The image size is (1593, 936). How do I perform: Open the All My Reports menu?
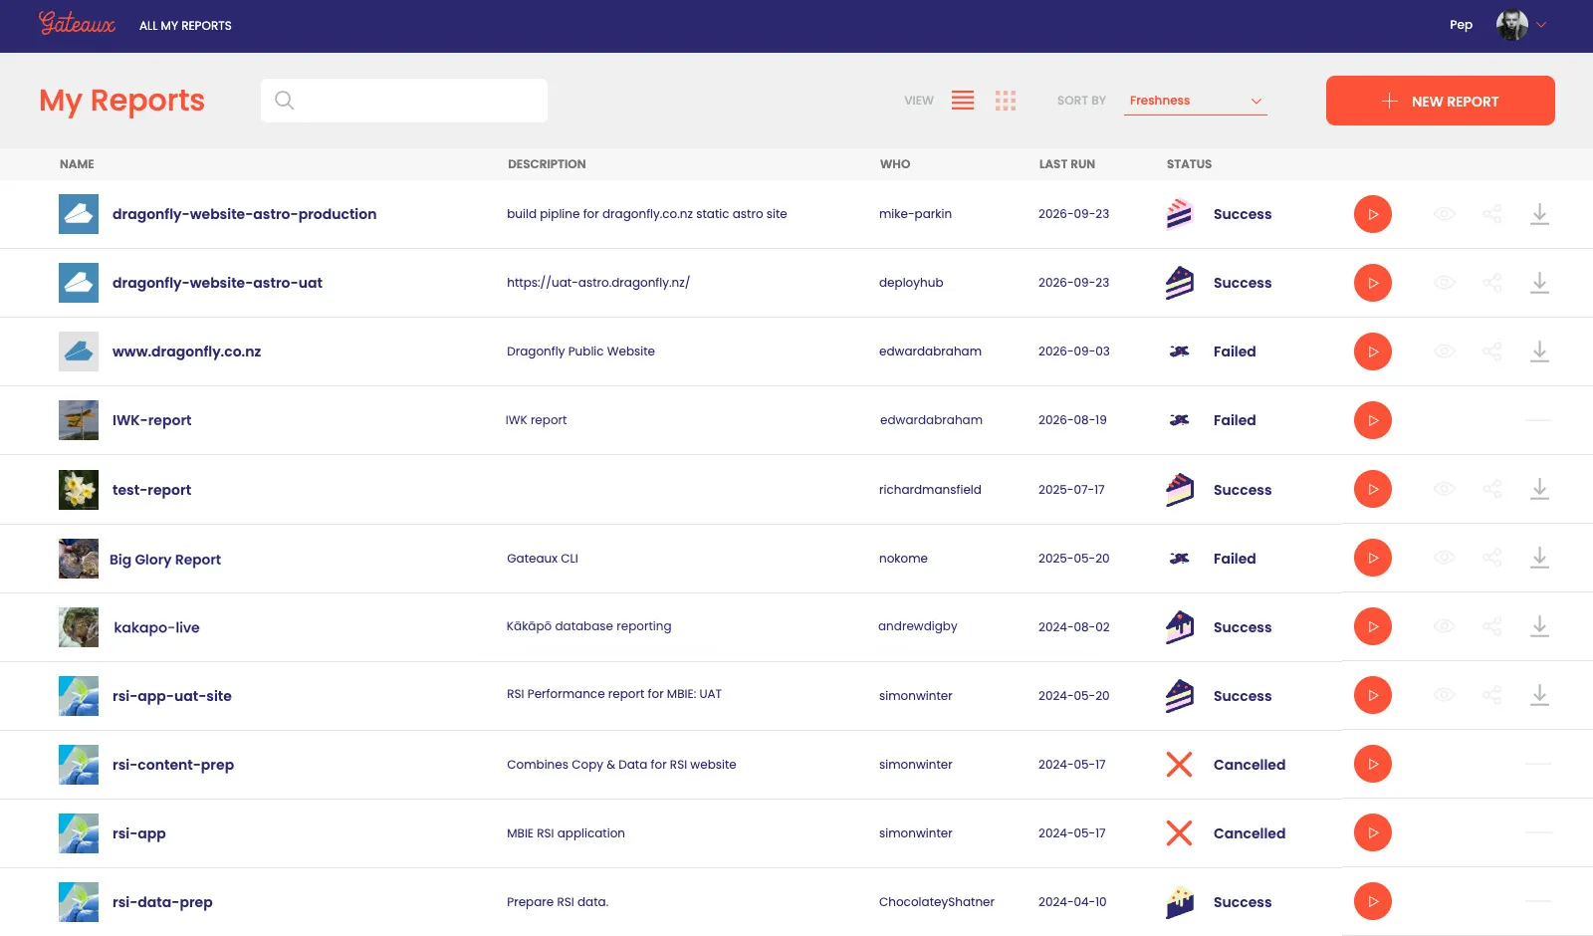(x=185, y=26)
